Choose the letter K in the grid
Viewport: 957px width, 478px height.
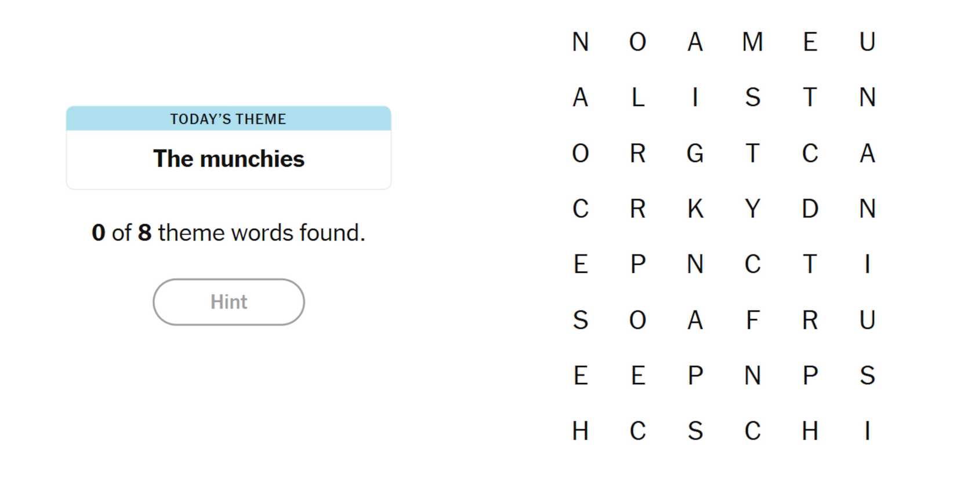click(x=695, y=209)
